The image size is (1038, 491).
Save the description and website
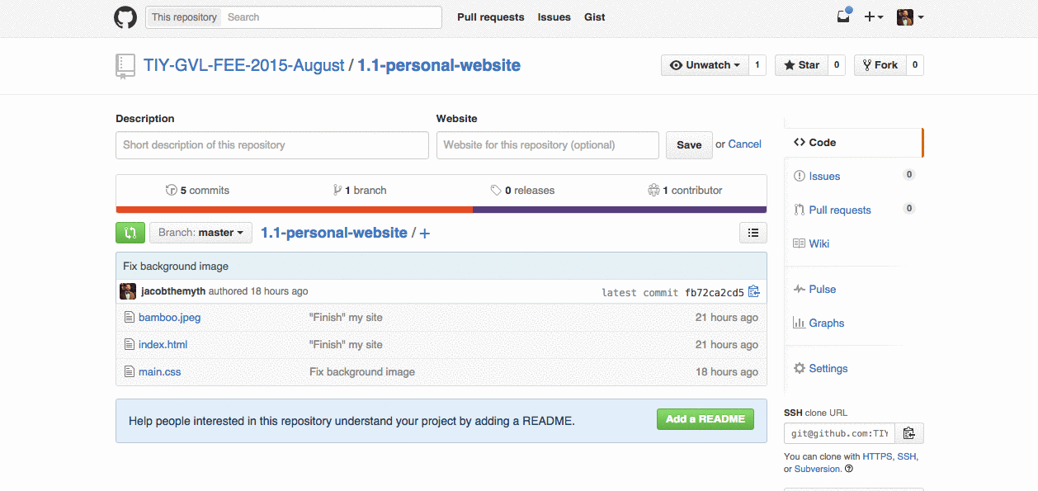689,145
